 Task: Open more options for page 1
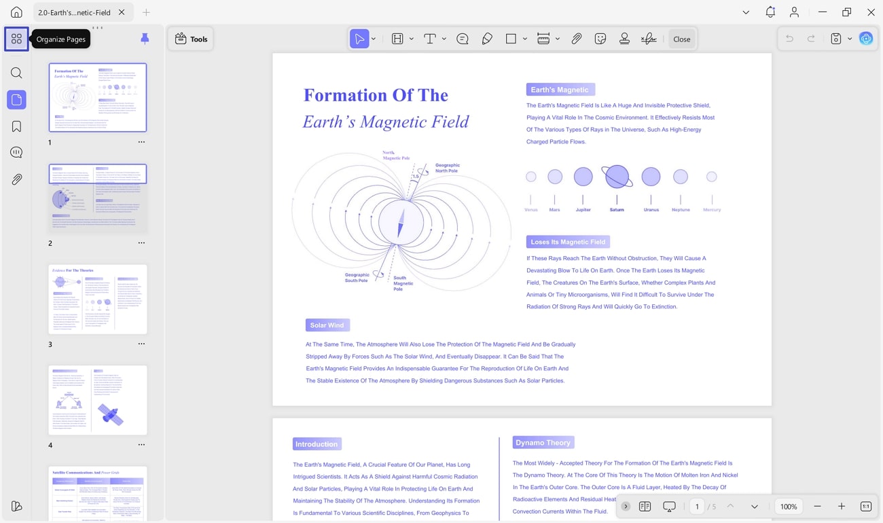coord(141,143)
